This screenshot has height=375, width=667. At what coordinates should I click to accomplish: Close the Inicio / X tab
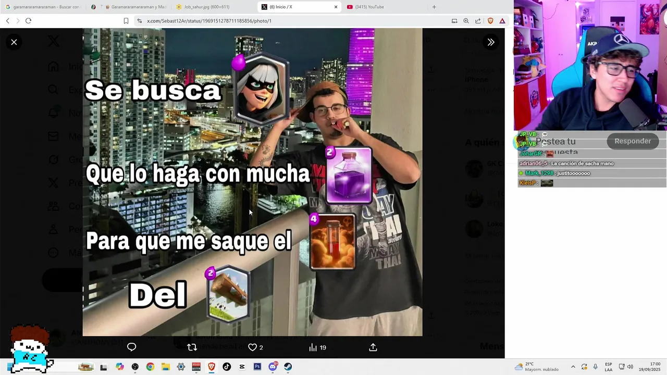tap(336, 7)
